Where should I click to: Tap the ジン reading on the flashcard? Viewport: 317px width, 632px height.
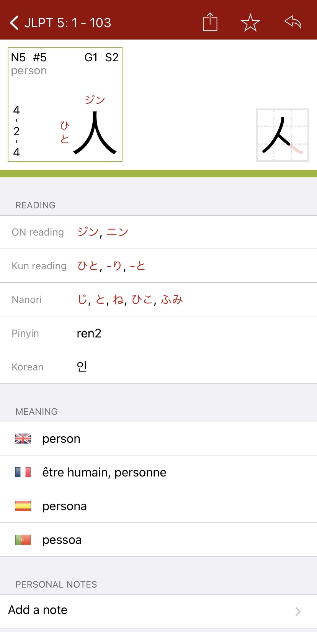[95, 100]
